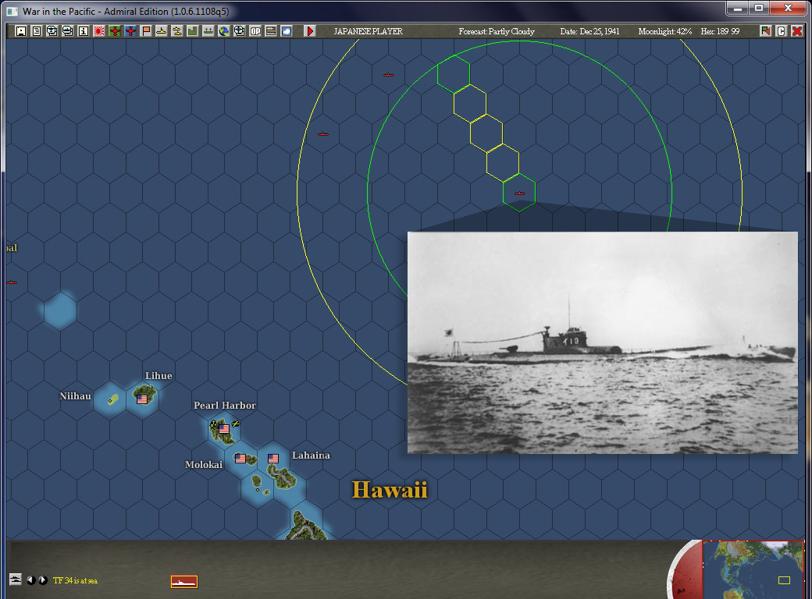The image size is (812, 599).
Task: Select the US flag at Pearl Harbor
Action: pyautogui.click(x=224, y=429)
